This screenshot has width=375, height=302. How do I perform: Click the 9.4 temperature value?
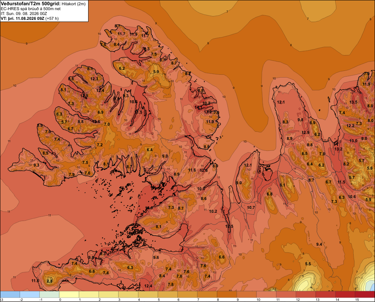319,244
